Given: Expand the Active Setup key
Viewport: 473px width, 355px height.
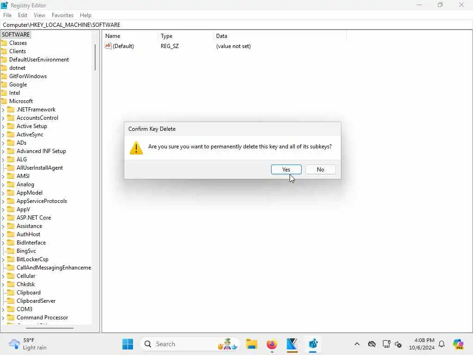Looking at the screenshot, I should point(3,127).
